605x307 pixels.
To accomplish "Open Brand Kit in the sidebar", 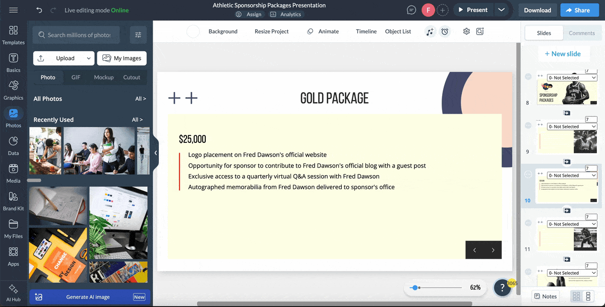I will [14, 201].
